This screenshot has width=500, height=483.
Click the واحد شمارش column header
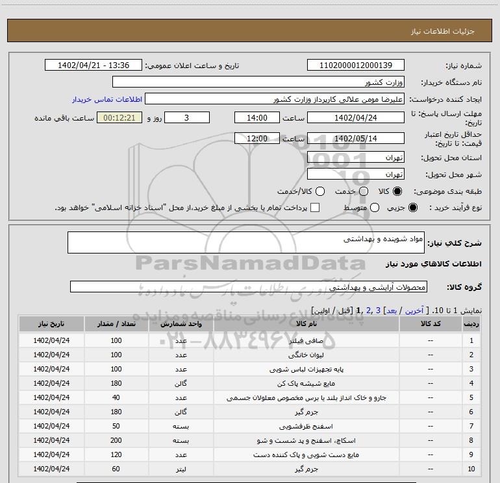[x=181, y=324]
